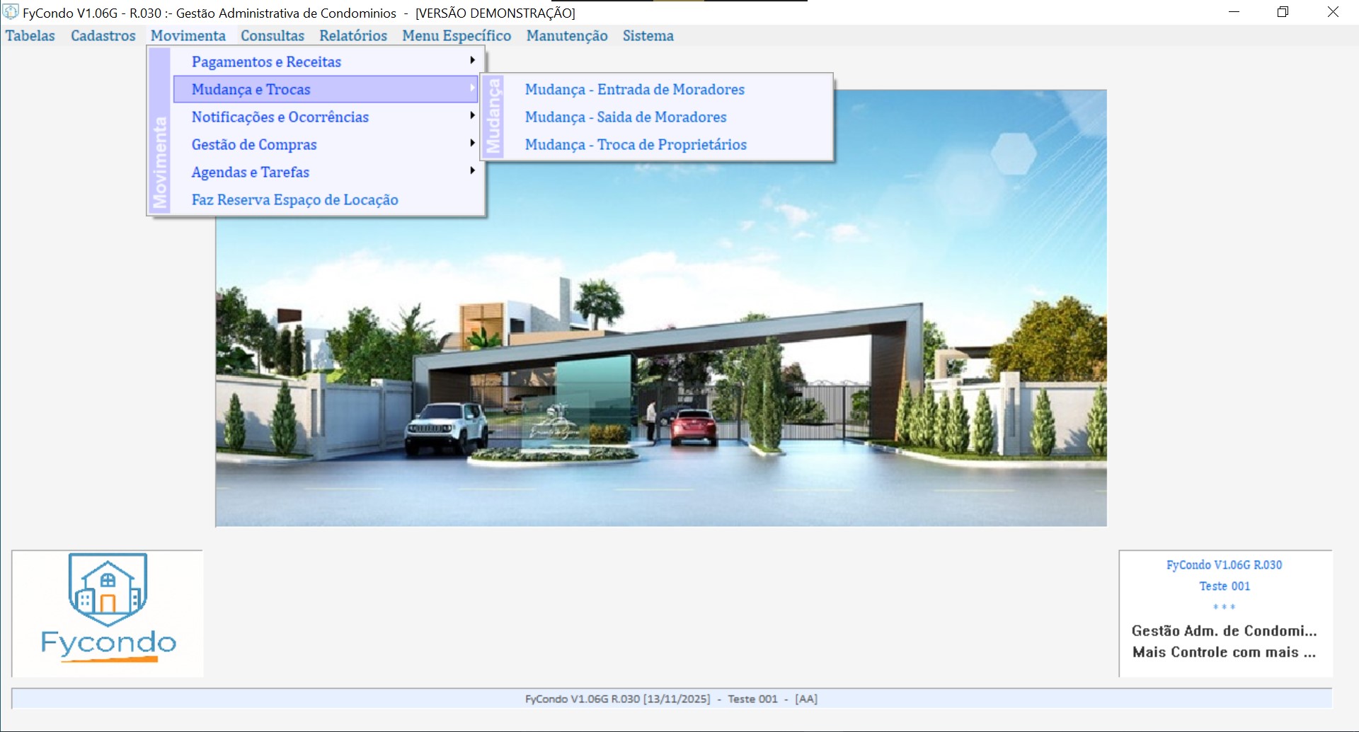Expand Agendas e Tarefas submenu
The image size is (1359, 732).
pyautogui.click(x=250, y=172)
